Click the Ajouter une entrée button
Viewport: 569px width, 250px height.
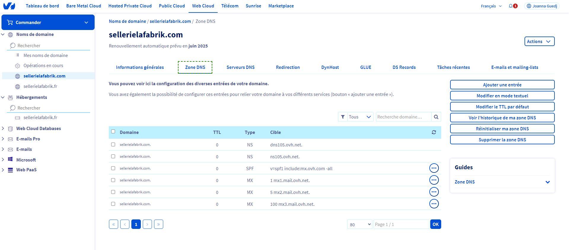(x=502, y=85)
